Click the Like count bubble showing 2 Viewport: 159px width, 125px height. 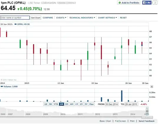click(155, 3)
